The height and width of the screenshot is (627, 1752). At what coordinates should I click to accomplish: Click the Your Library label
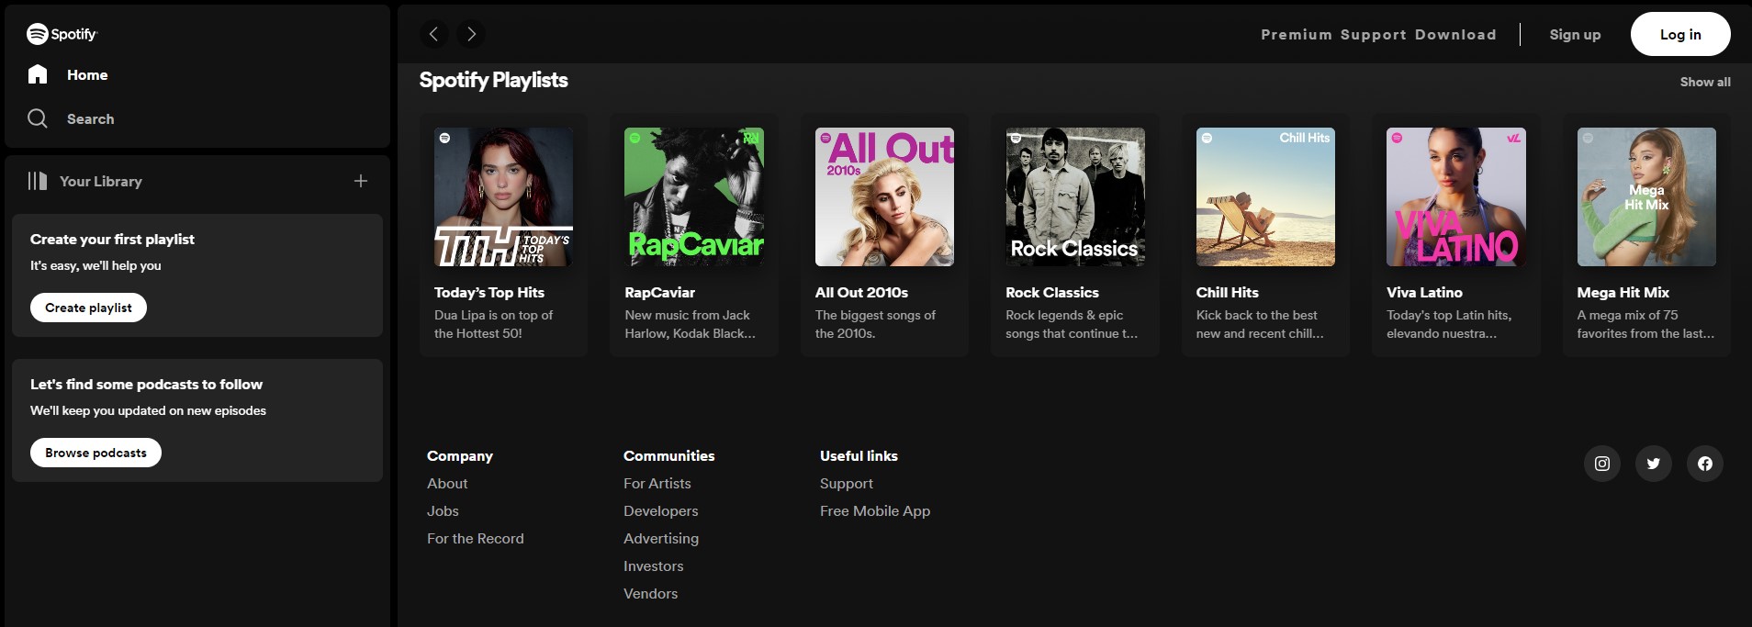[x=101, y=182]
